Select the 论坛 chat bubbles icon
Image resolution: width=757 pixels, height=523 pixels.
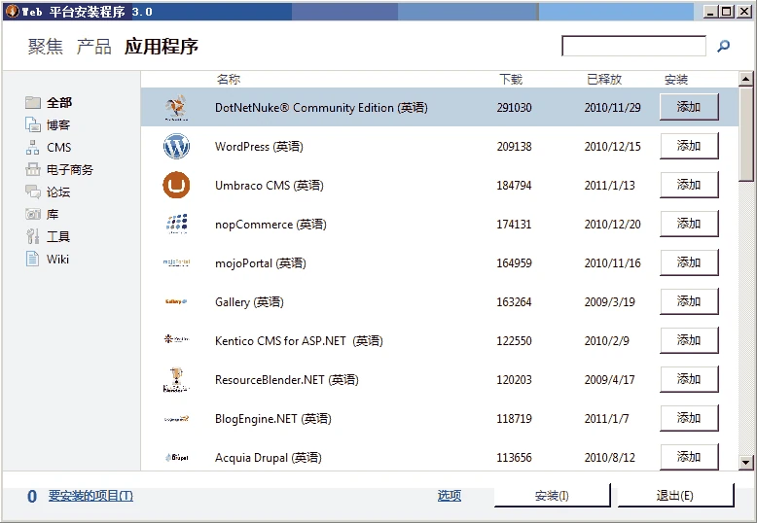pos(33,192)
